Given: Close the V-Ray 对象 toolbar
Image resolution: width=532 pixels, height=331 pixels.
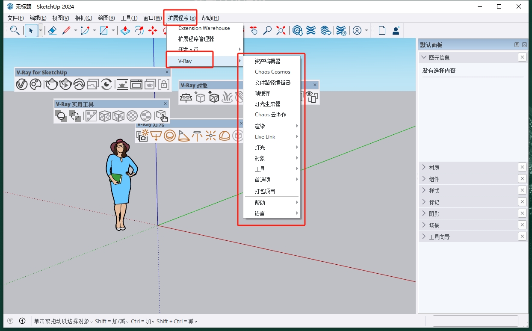Looking at the screenshot, I should (315, 85).
